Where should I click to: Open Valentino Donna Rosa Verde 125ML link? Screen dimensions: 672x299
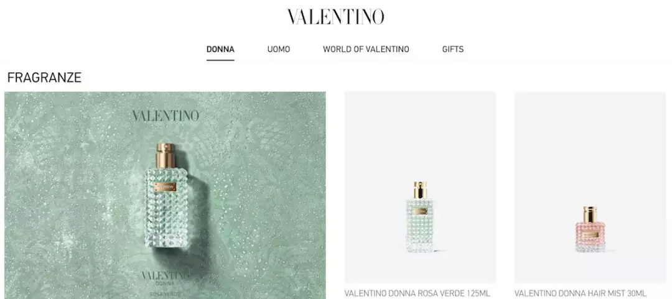click(x=417, y=293)
